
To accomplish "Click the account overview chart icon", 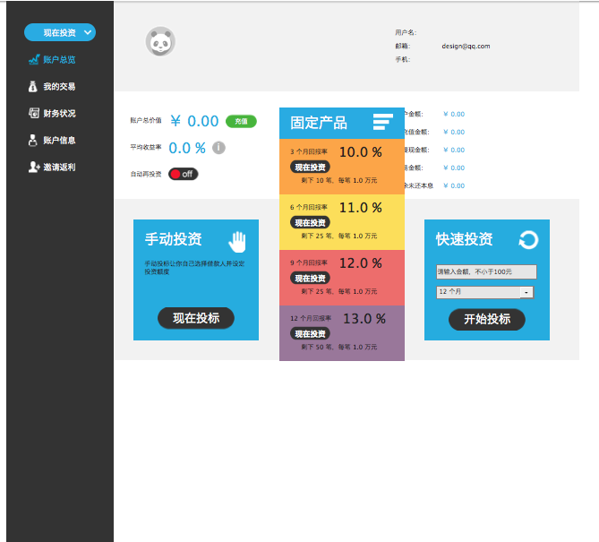I will (x=34, y=60).
